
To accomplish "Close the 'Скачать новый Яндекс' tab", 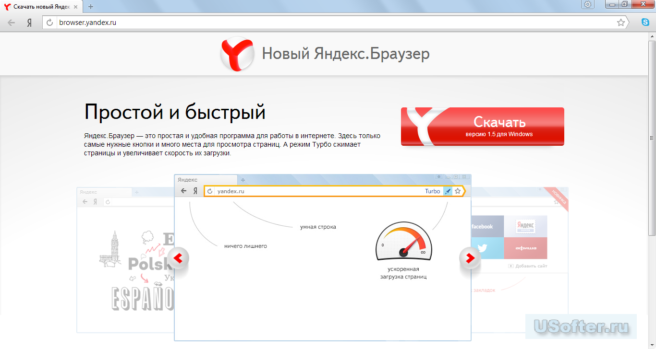I will 76,7.
